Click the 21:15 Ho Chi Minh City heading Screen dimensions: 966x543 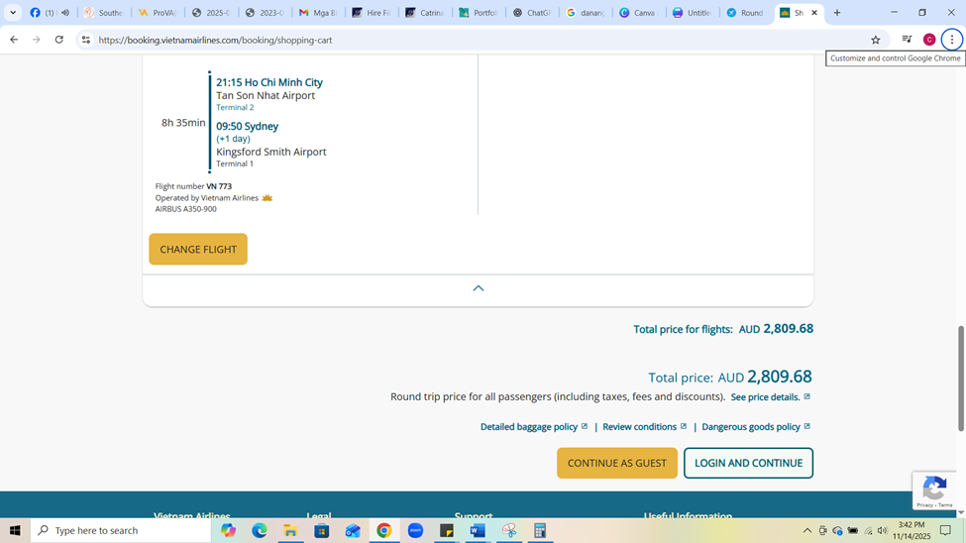tap(269, 82)
